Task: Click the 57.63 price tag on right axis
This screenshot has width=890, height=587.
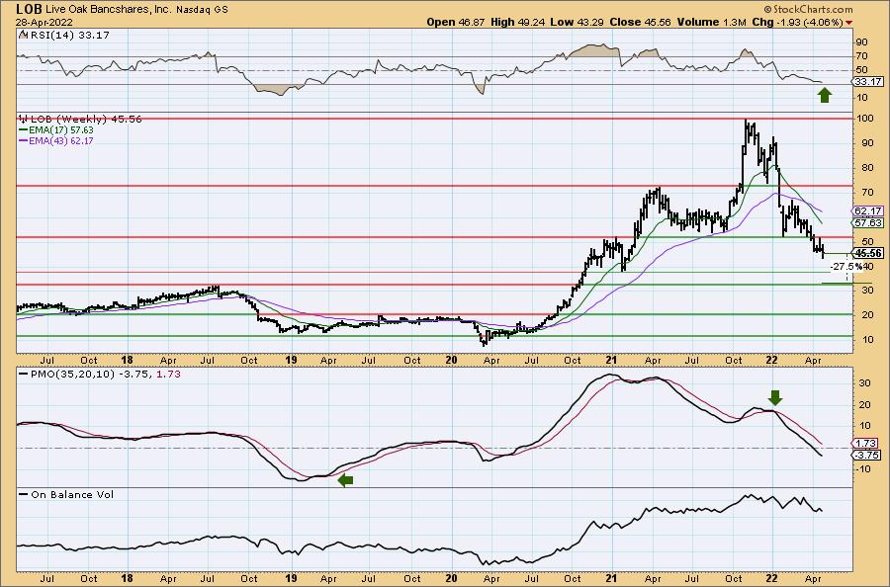Action: 868,223
